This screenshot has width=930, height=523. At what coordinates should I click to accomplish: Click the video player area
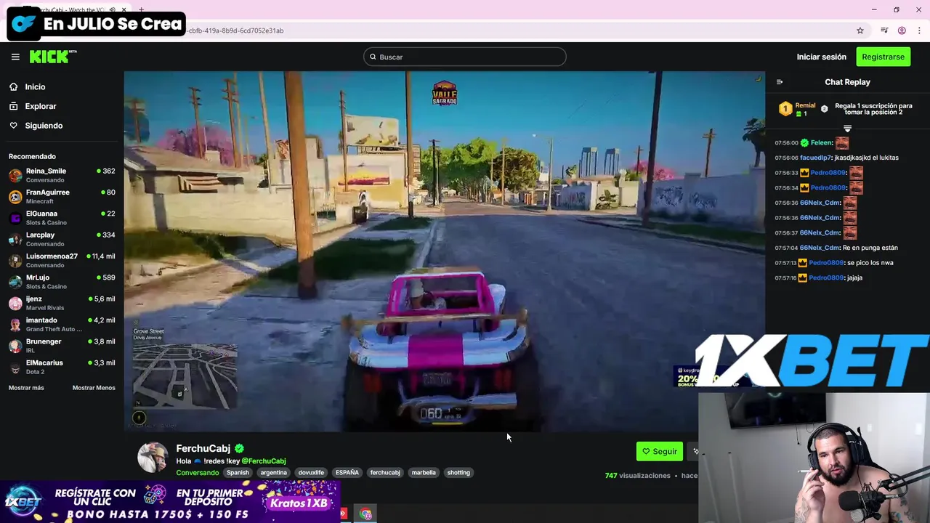pyautogui.click(x=444, y=251)
